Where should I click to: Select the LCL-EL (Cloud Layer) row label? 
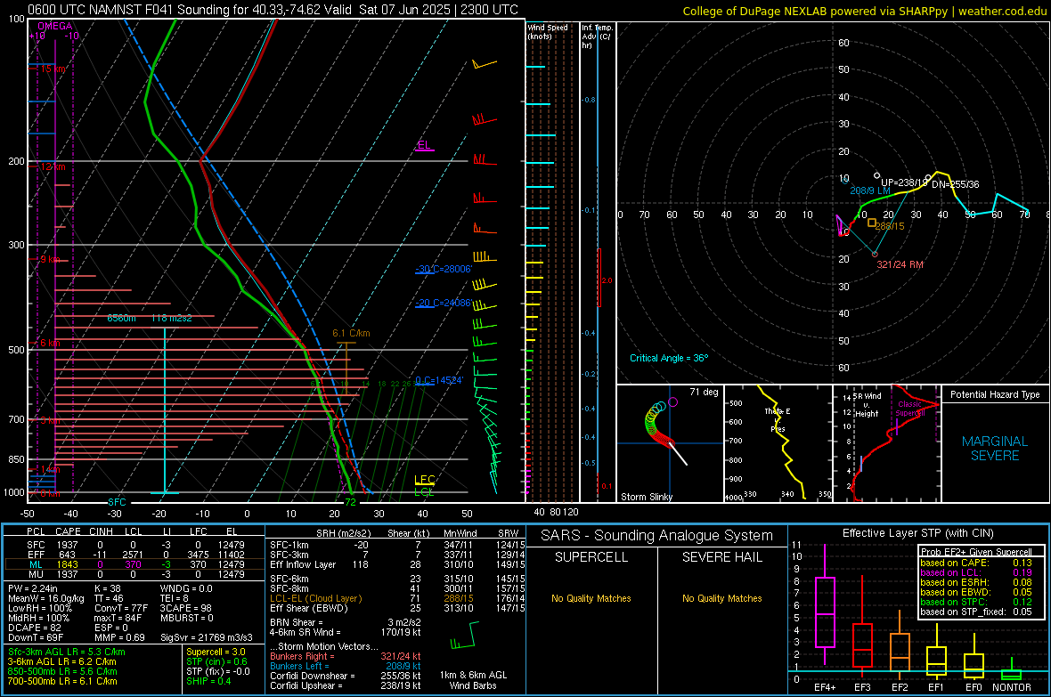[315, 598]
